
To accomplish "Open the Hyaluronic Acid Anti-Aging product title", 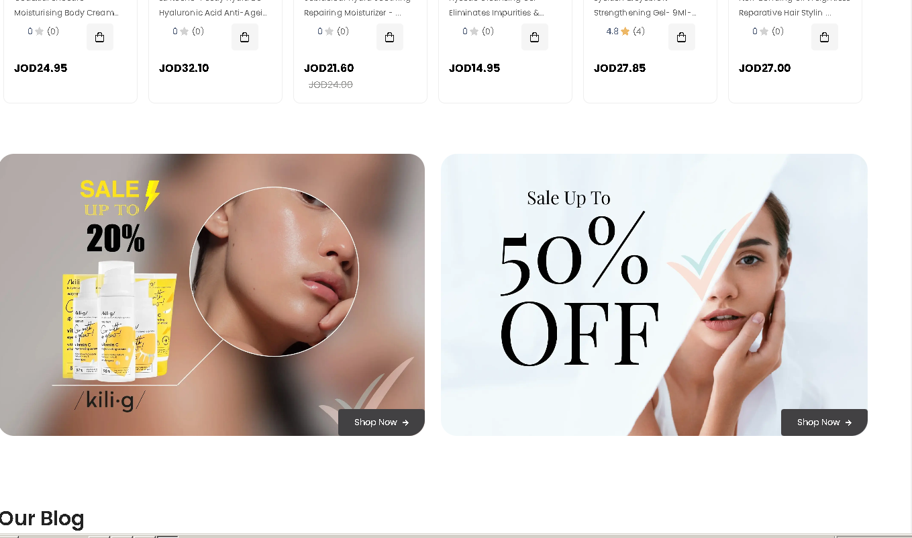I will click(x=213, y=13).
